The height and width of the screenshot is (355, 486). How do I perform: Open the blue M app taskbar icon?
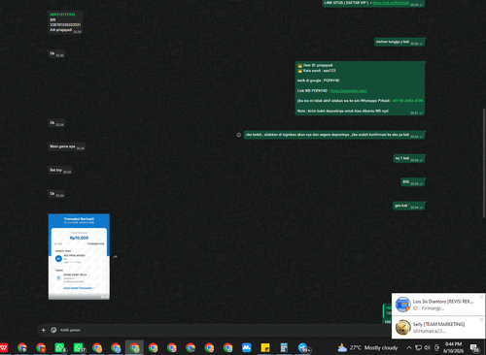coord(247,348)
